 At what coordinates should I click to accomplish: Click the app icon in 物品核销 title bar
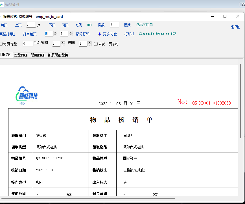tap(2, 5)
